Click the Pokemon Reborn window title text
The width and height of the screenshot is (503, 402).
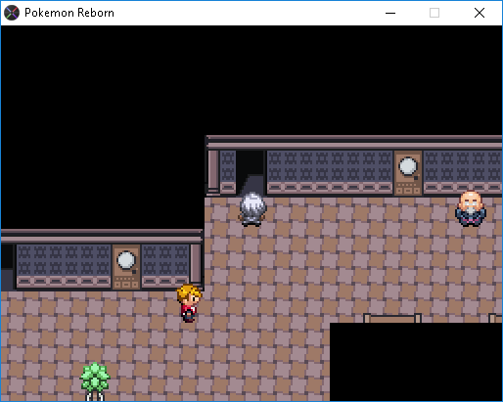69,13
